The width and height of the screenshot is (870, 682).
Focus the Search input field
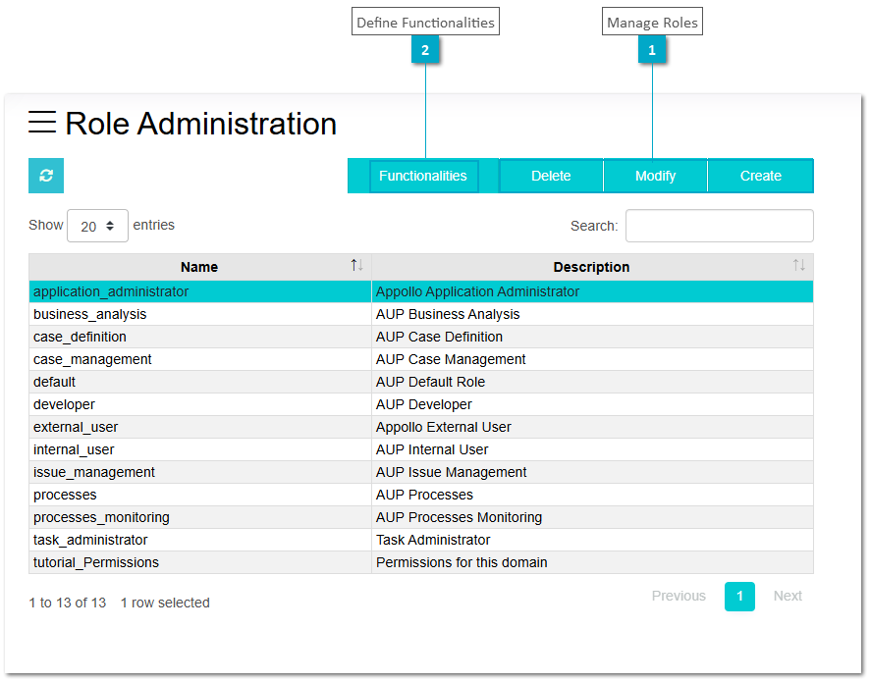(x=720, y=226)
